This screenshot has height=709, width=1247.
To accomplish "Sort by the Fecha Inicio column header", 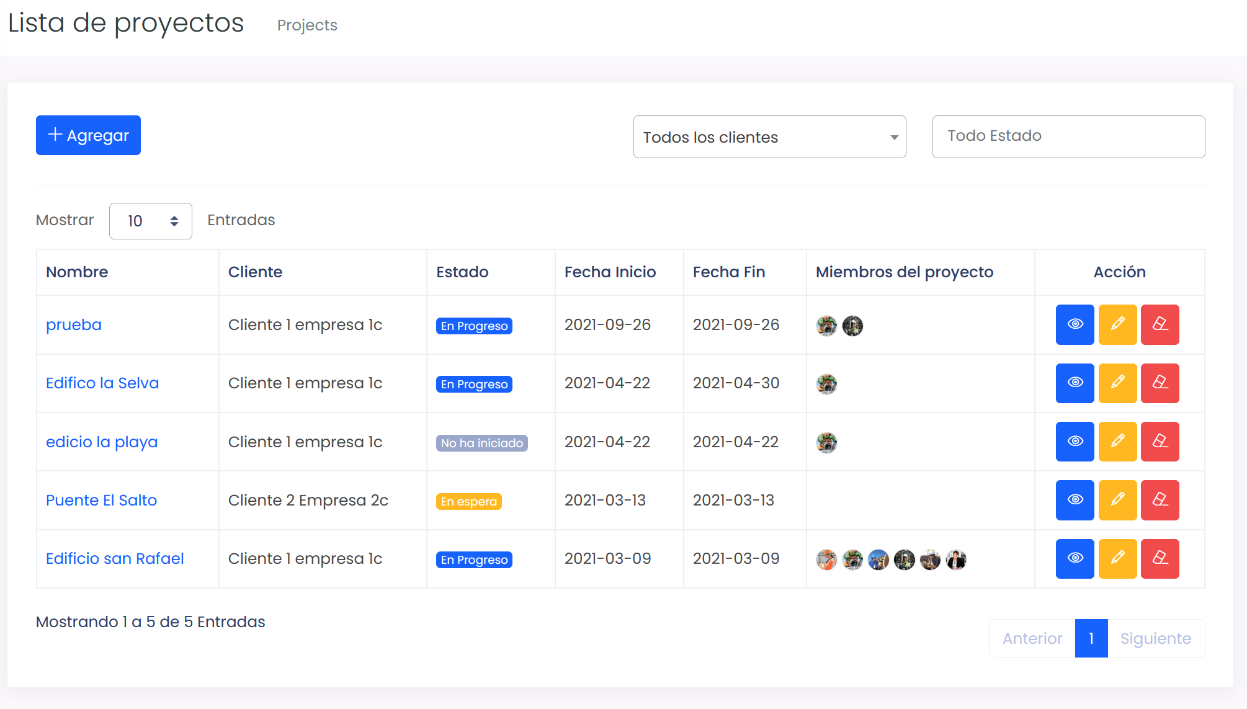I will [x=610, y=272].
